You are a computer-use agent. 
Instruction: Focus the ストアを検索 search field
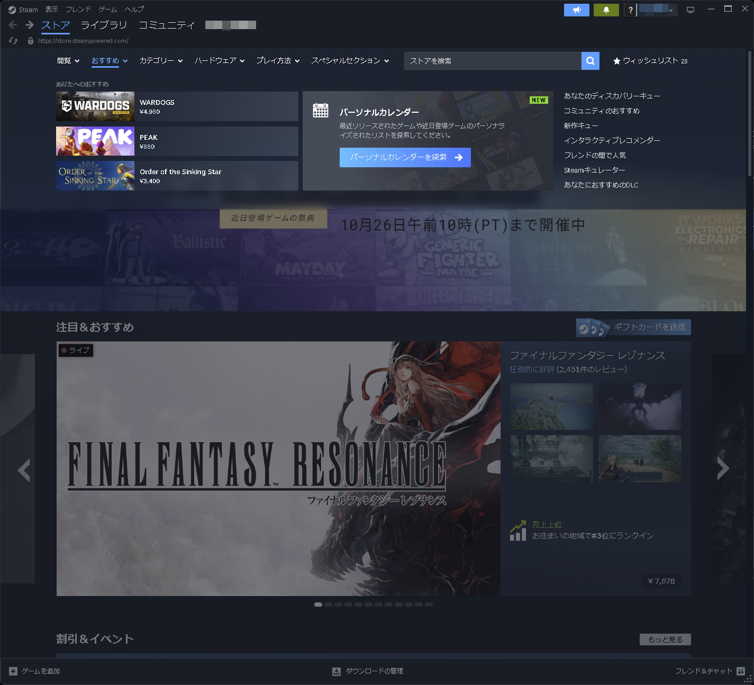493,61
